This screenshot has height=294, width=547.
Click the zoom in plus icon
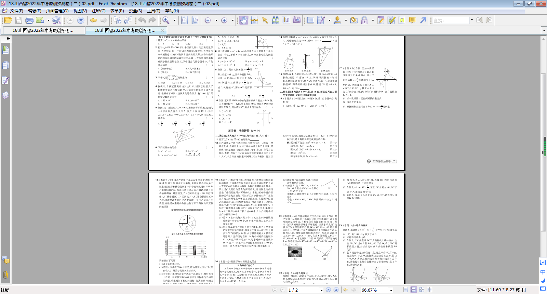(x=224, y=20)
